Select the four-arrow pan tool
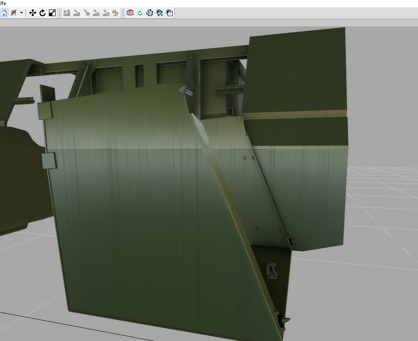Image resolution: width=418 pixels, height=341 pixels. (x=33, y=13)
